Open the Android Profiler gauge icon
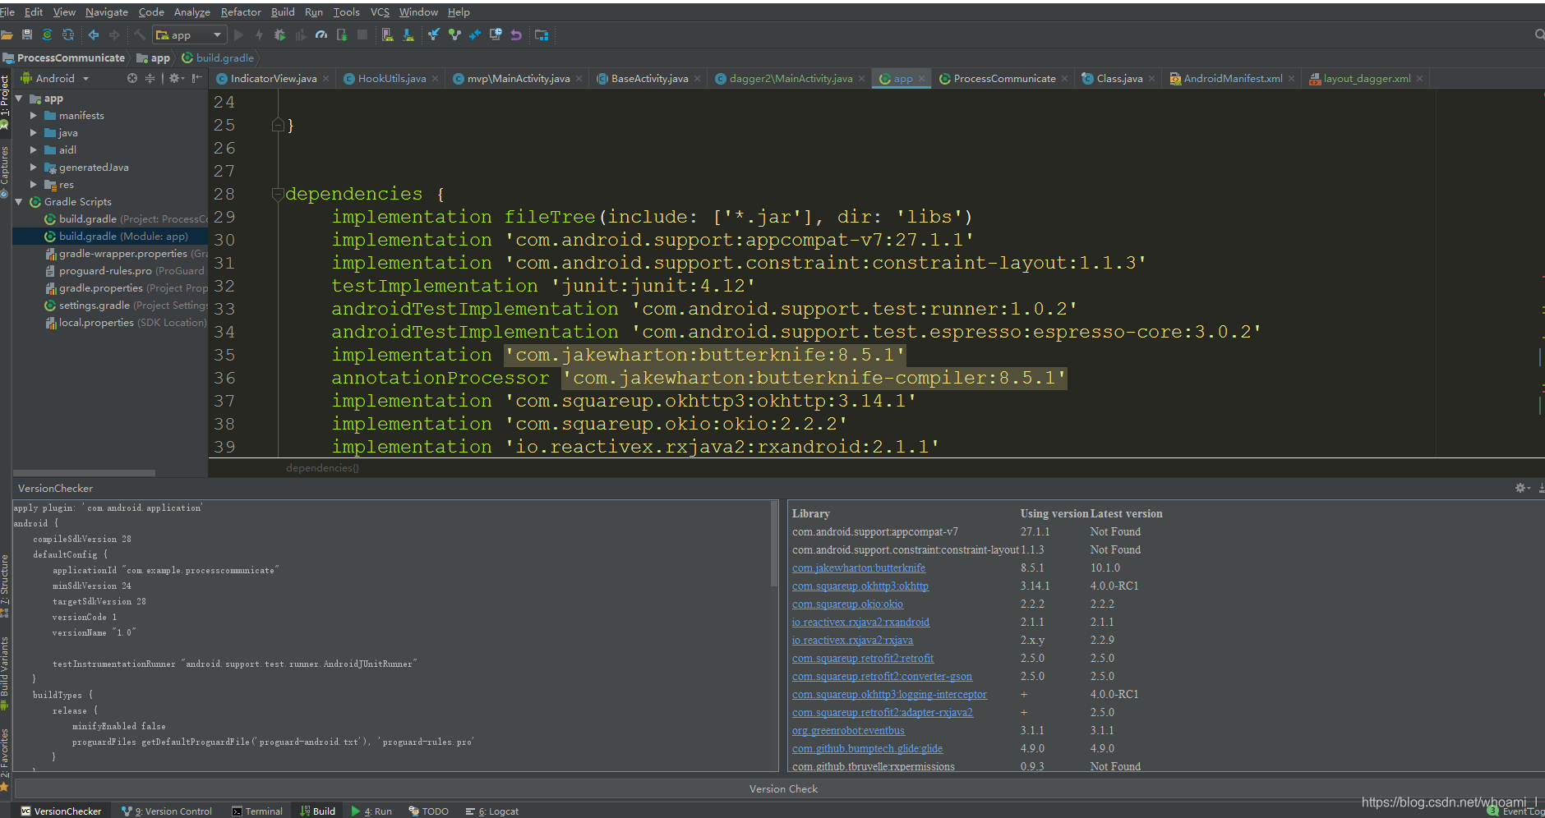Image resolution: width=1545 pixels, height=818 pixels. click(x=321, y=34)
